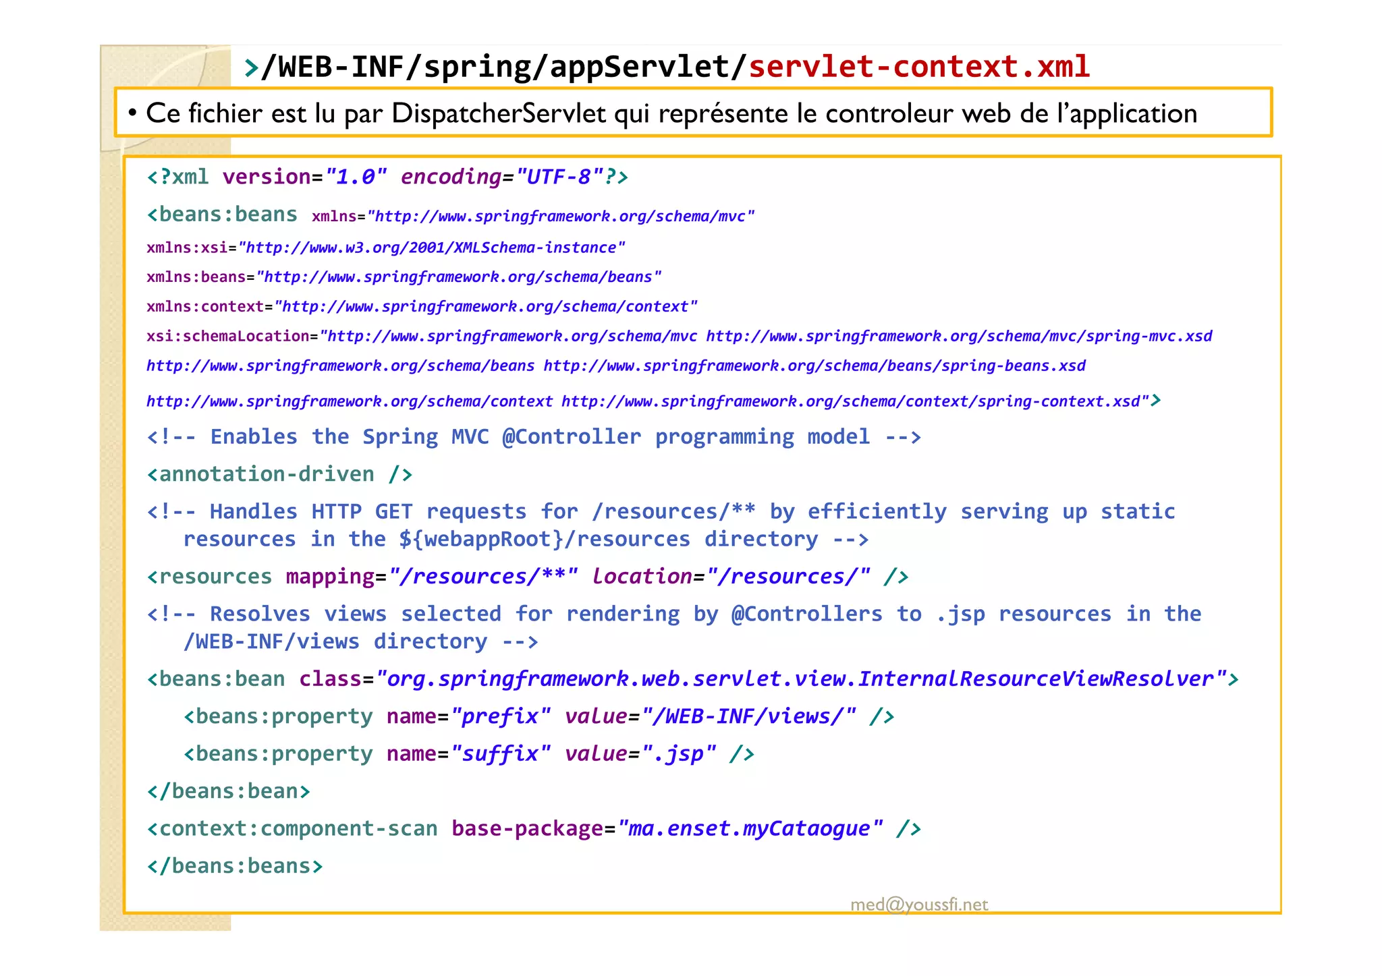The width and height of the screenshot is (1382, 976).
Task: Click the comment line '/WEB-INF/views directory -->'
Action: 360,641
